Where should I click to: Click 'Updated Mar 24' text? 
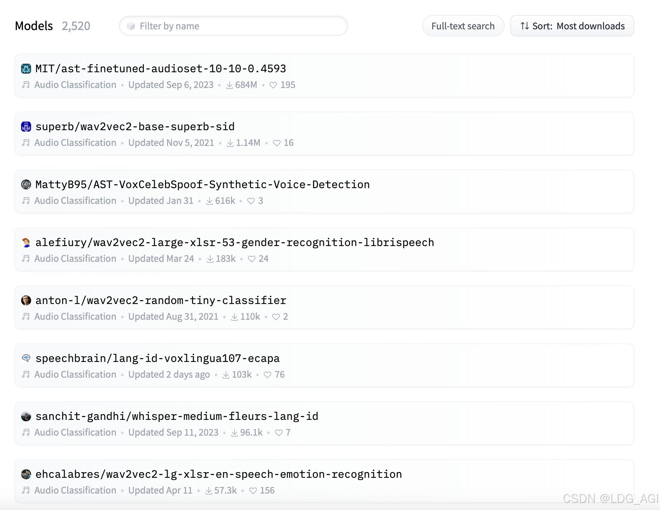[x=161, y=259]
